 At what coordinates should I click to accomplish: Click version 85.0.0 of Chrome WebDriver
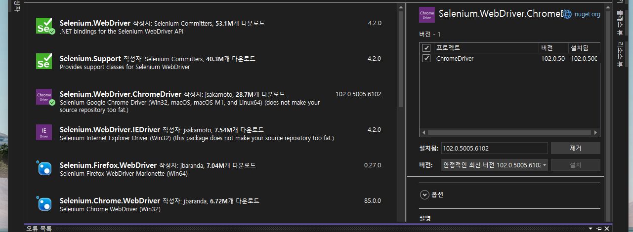click(373, 201)
